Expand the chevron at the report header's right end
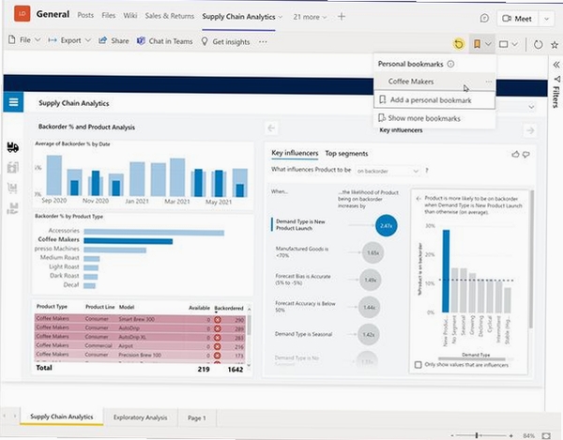The image size is (563, 440). coord(531,107)
